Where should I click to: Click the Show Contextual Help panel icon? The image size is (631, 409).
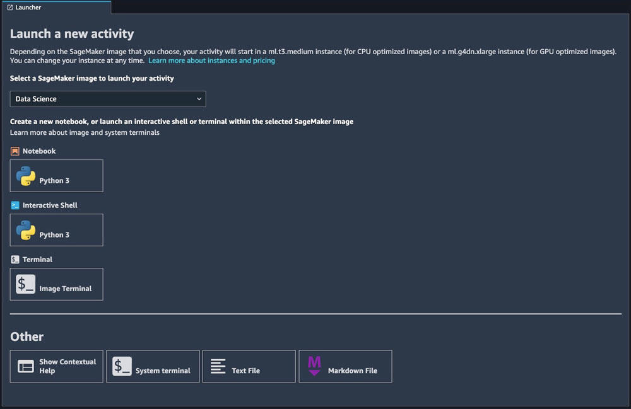tap(26, 366)
